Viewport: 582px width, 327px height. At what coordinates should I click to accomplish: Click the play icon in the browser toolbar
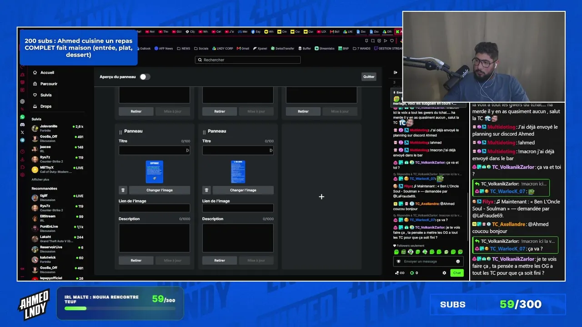point(386,41)
